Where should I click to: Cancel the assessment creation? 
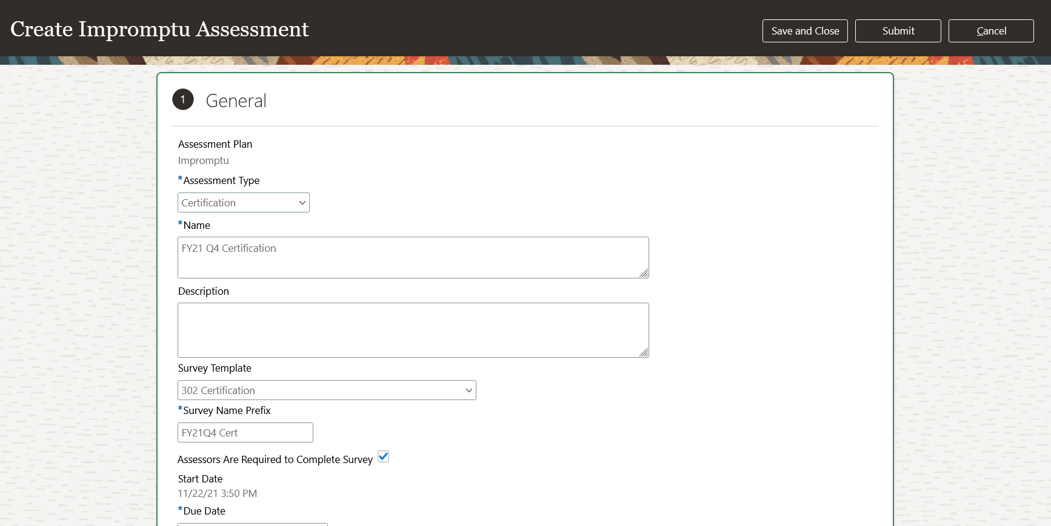tap(990, 31)
